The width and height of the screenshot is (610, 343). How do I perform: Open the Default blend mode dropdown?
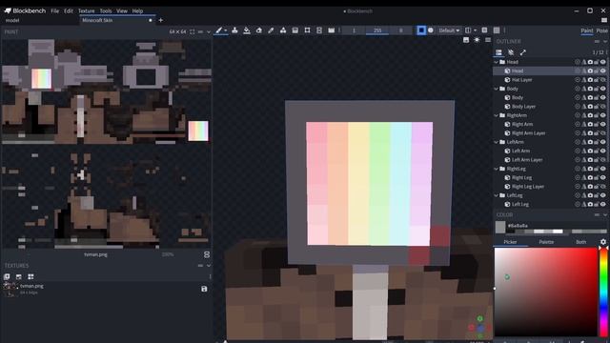click(x=449, y=30)
